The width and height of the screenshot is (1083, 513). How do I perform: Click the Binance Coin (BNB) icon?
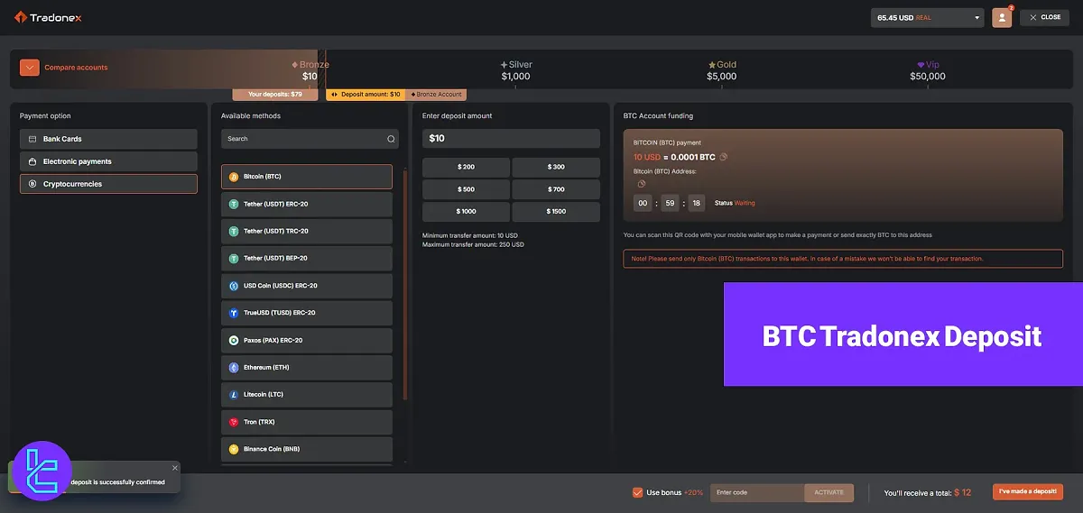234,449
